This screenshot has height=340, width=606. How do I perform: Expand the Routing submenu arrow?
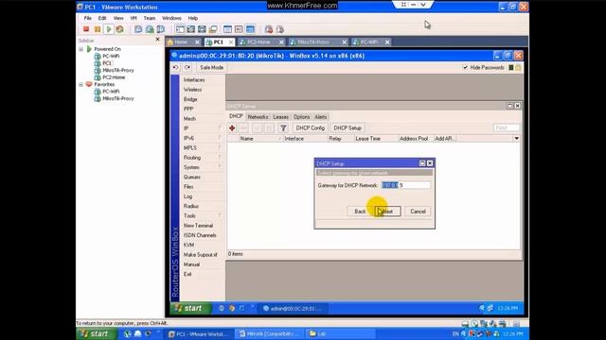click(220, 158)
